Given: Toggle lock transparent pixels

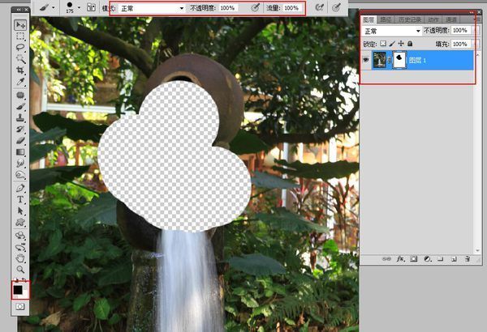Looking at the screenshot, I should click(x=383, y=43).
